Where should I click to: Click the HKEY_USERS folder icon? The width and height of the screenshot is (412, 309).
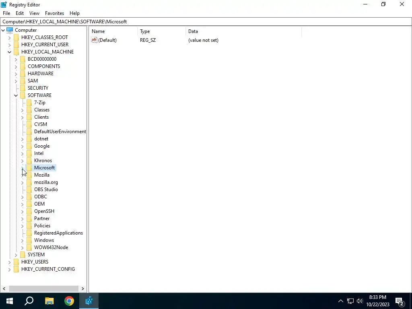pos(16,262)
